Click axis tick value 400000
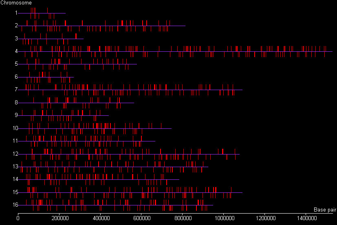The height and width of the screenshot is (225, 337). point(101,218)
